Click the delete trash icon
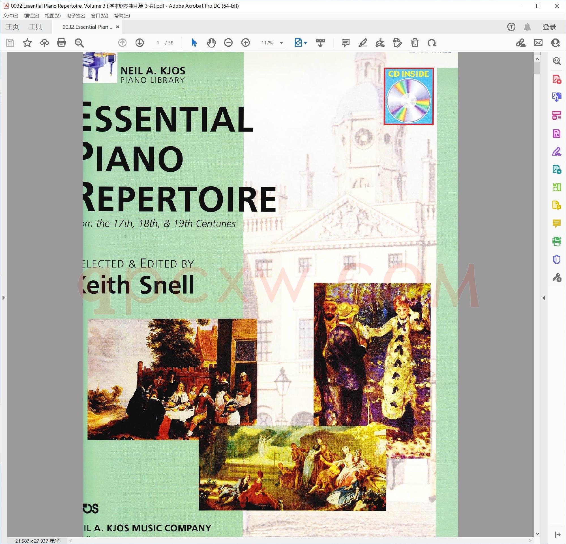 click(x=415, y=43)
